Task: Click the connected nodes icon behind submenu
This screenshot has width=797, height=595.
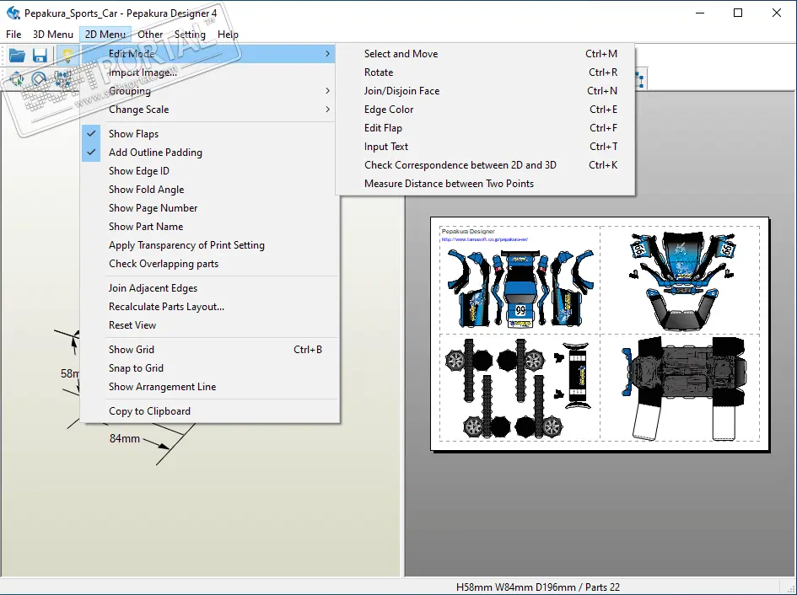Action: [x=640, y=80]
